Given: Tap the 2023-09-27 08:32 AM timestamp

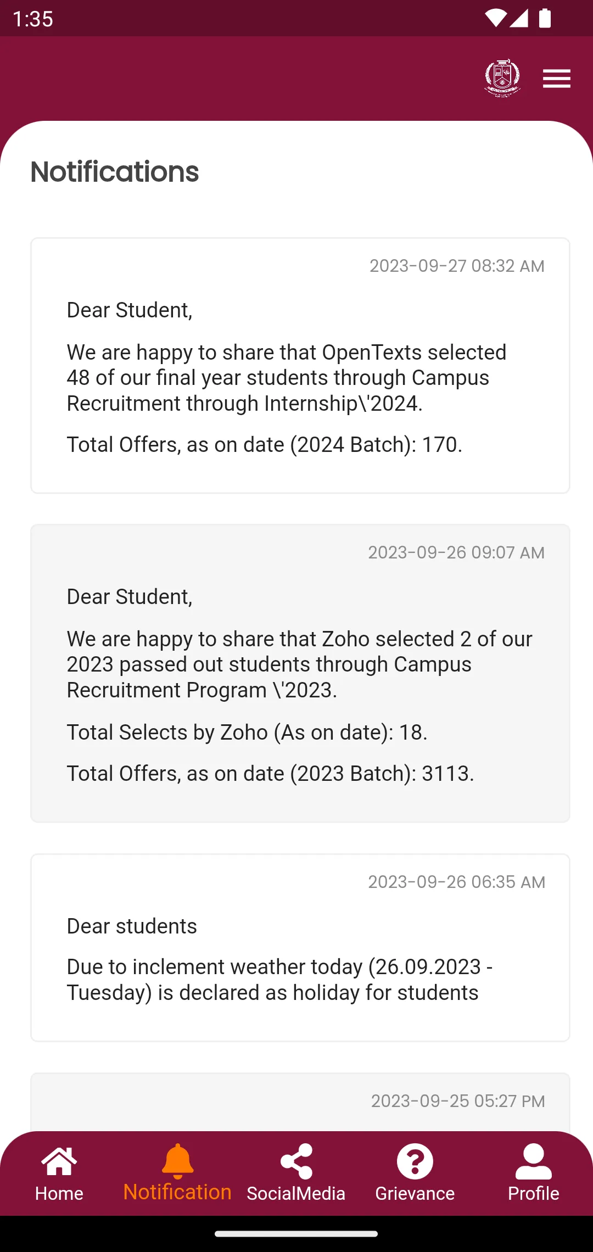Looking at the screenshot, I should coord(457,266).
